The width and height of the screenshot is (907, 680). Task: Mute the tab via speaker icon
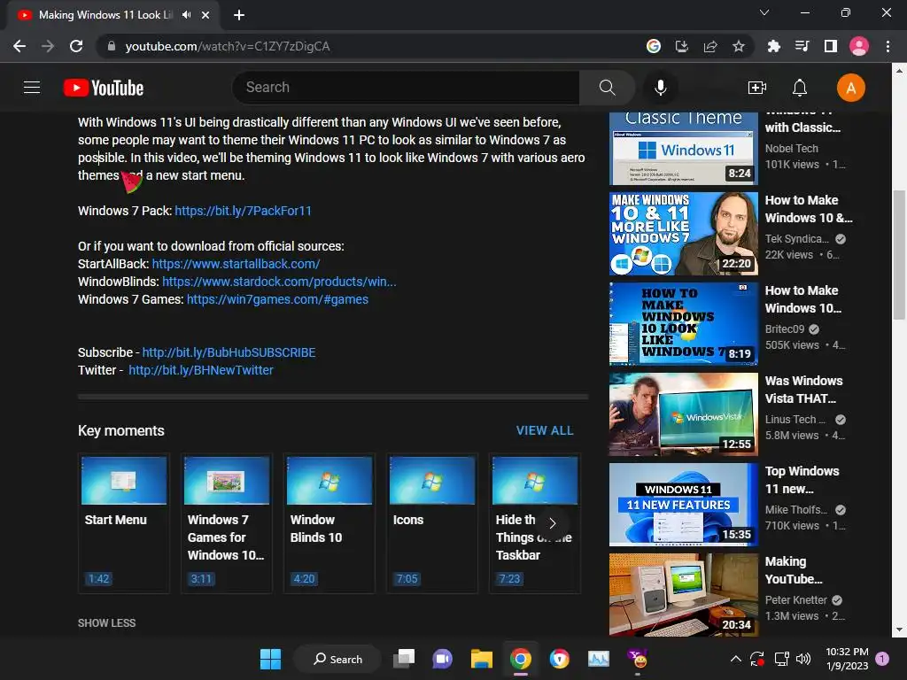pos(186,15)
